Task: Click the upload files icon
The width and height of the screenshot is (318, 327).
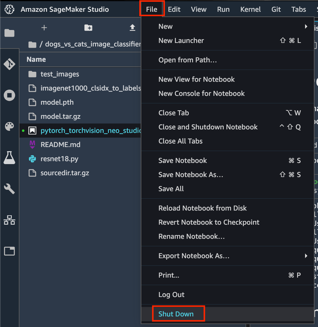Action: pyautogui.click(x=132, y=28)
